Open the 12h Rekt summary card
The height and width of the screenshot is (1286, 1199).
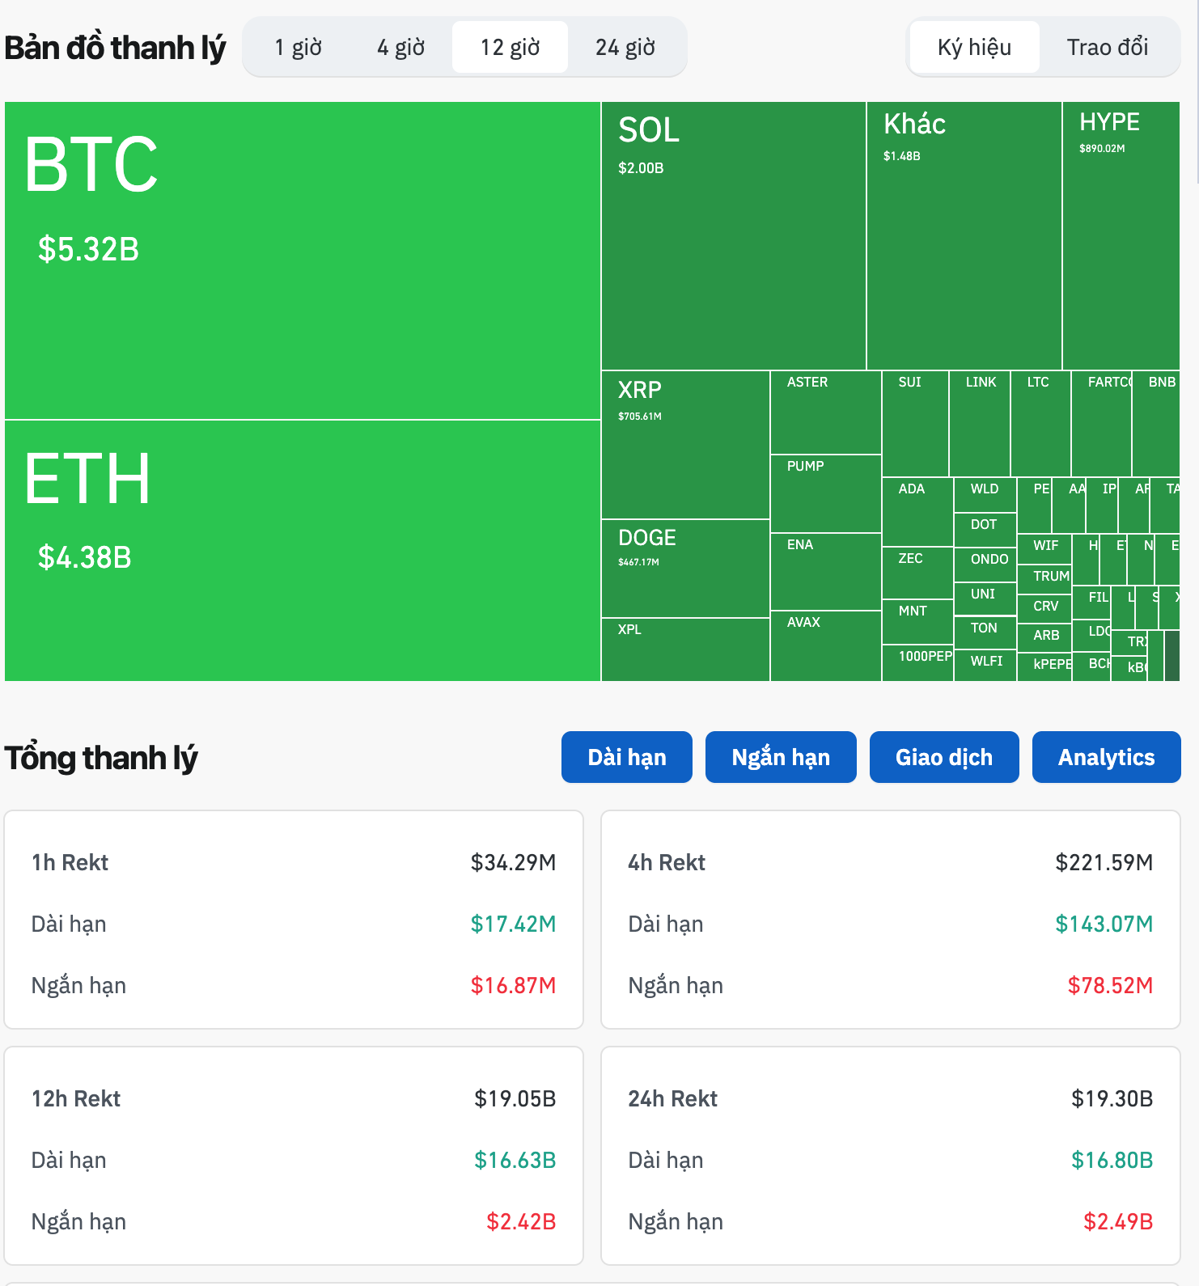(x=294, y=1155)
